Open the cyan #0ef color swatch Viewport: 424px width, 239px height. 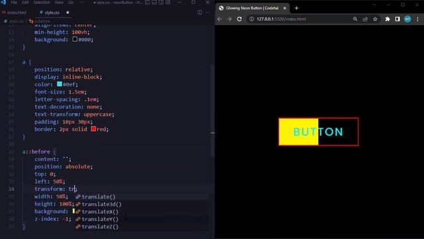[x=60, y=84]
